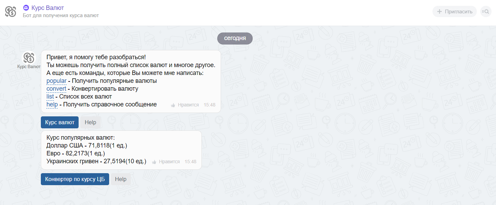496x205 pixels.
Task: Click the Конвертер по курсу ЦБ button
Action: [75, 179]
